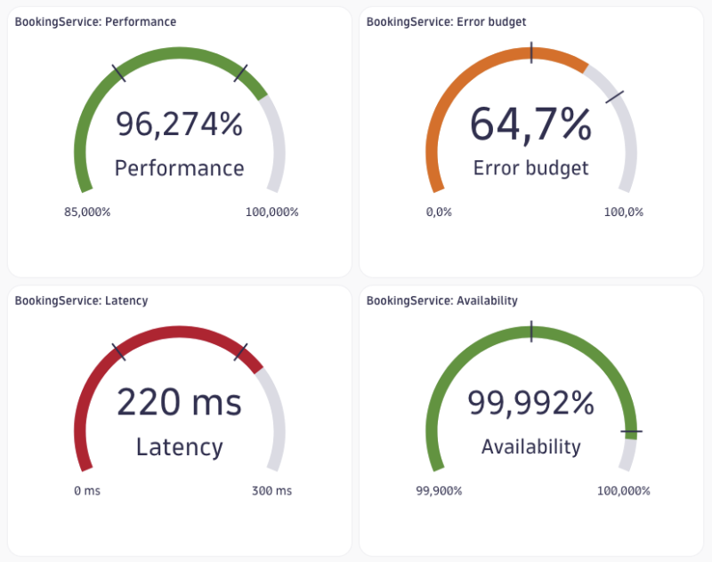Click the top threshold tick on Error budget gauge
This screenshot has height=562, width=712.
point(531,52)
